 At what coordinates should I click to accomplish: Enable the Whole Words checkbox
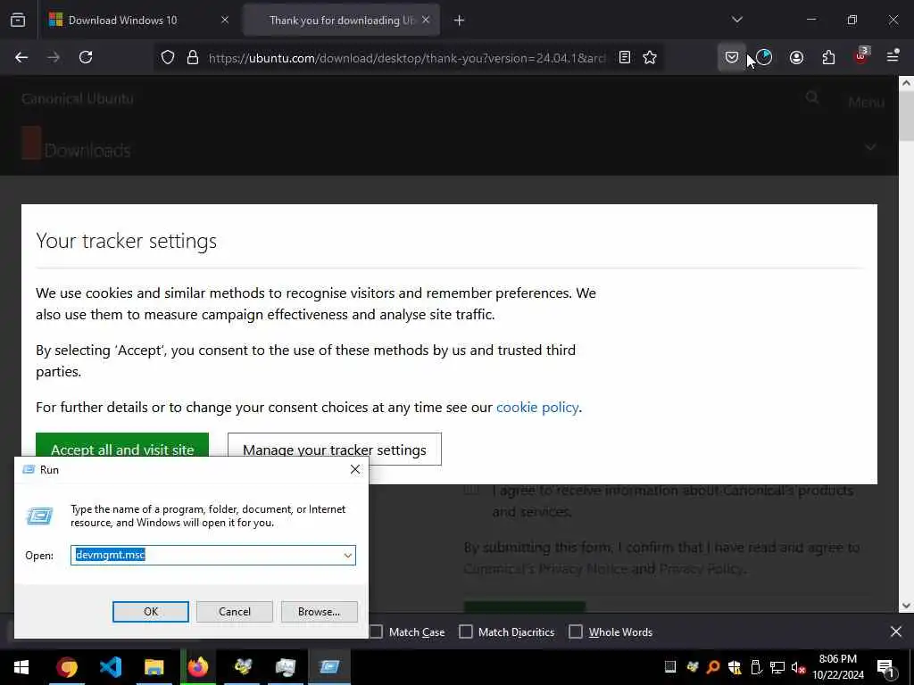point(576,632)
